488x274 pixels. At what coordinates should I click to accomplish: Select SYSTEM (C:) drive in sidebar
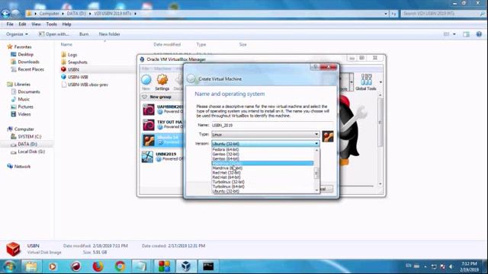tap(30, 136)
